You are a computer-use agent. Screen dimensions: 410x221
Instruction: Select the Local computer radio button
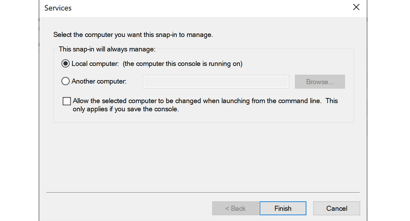(x=66, y=63)
